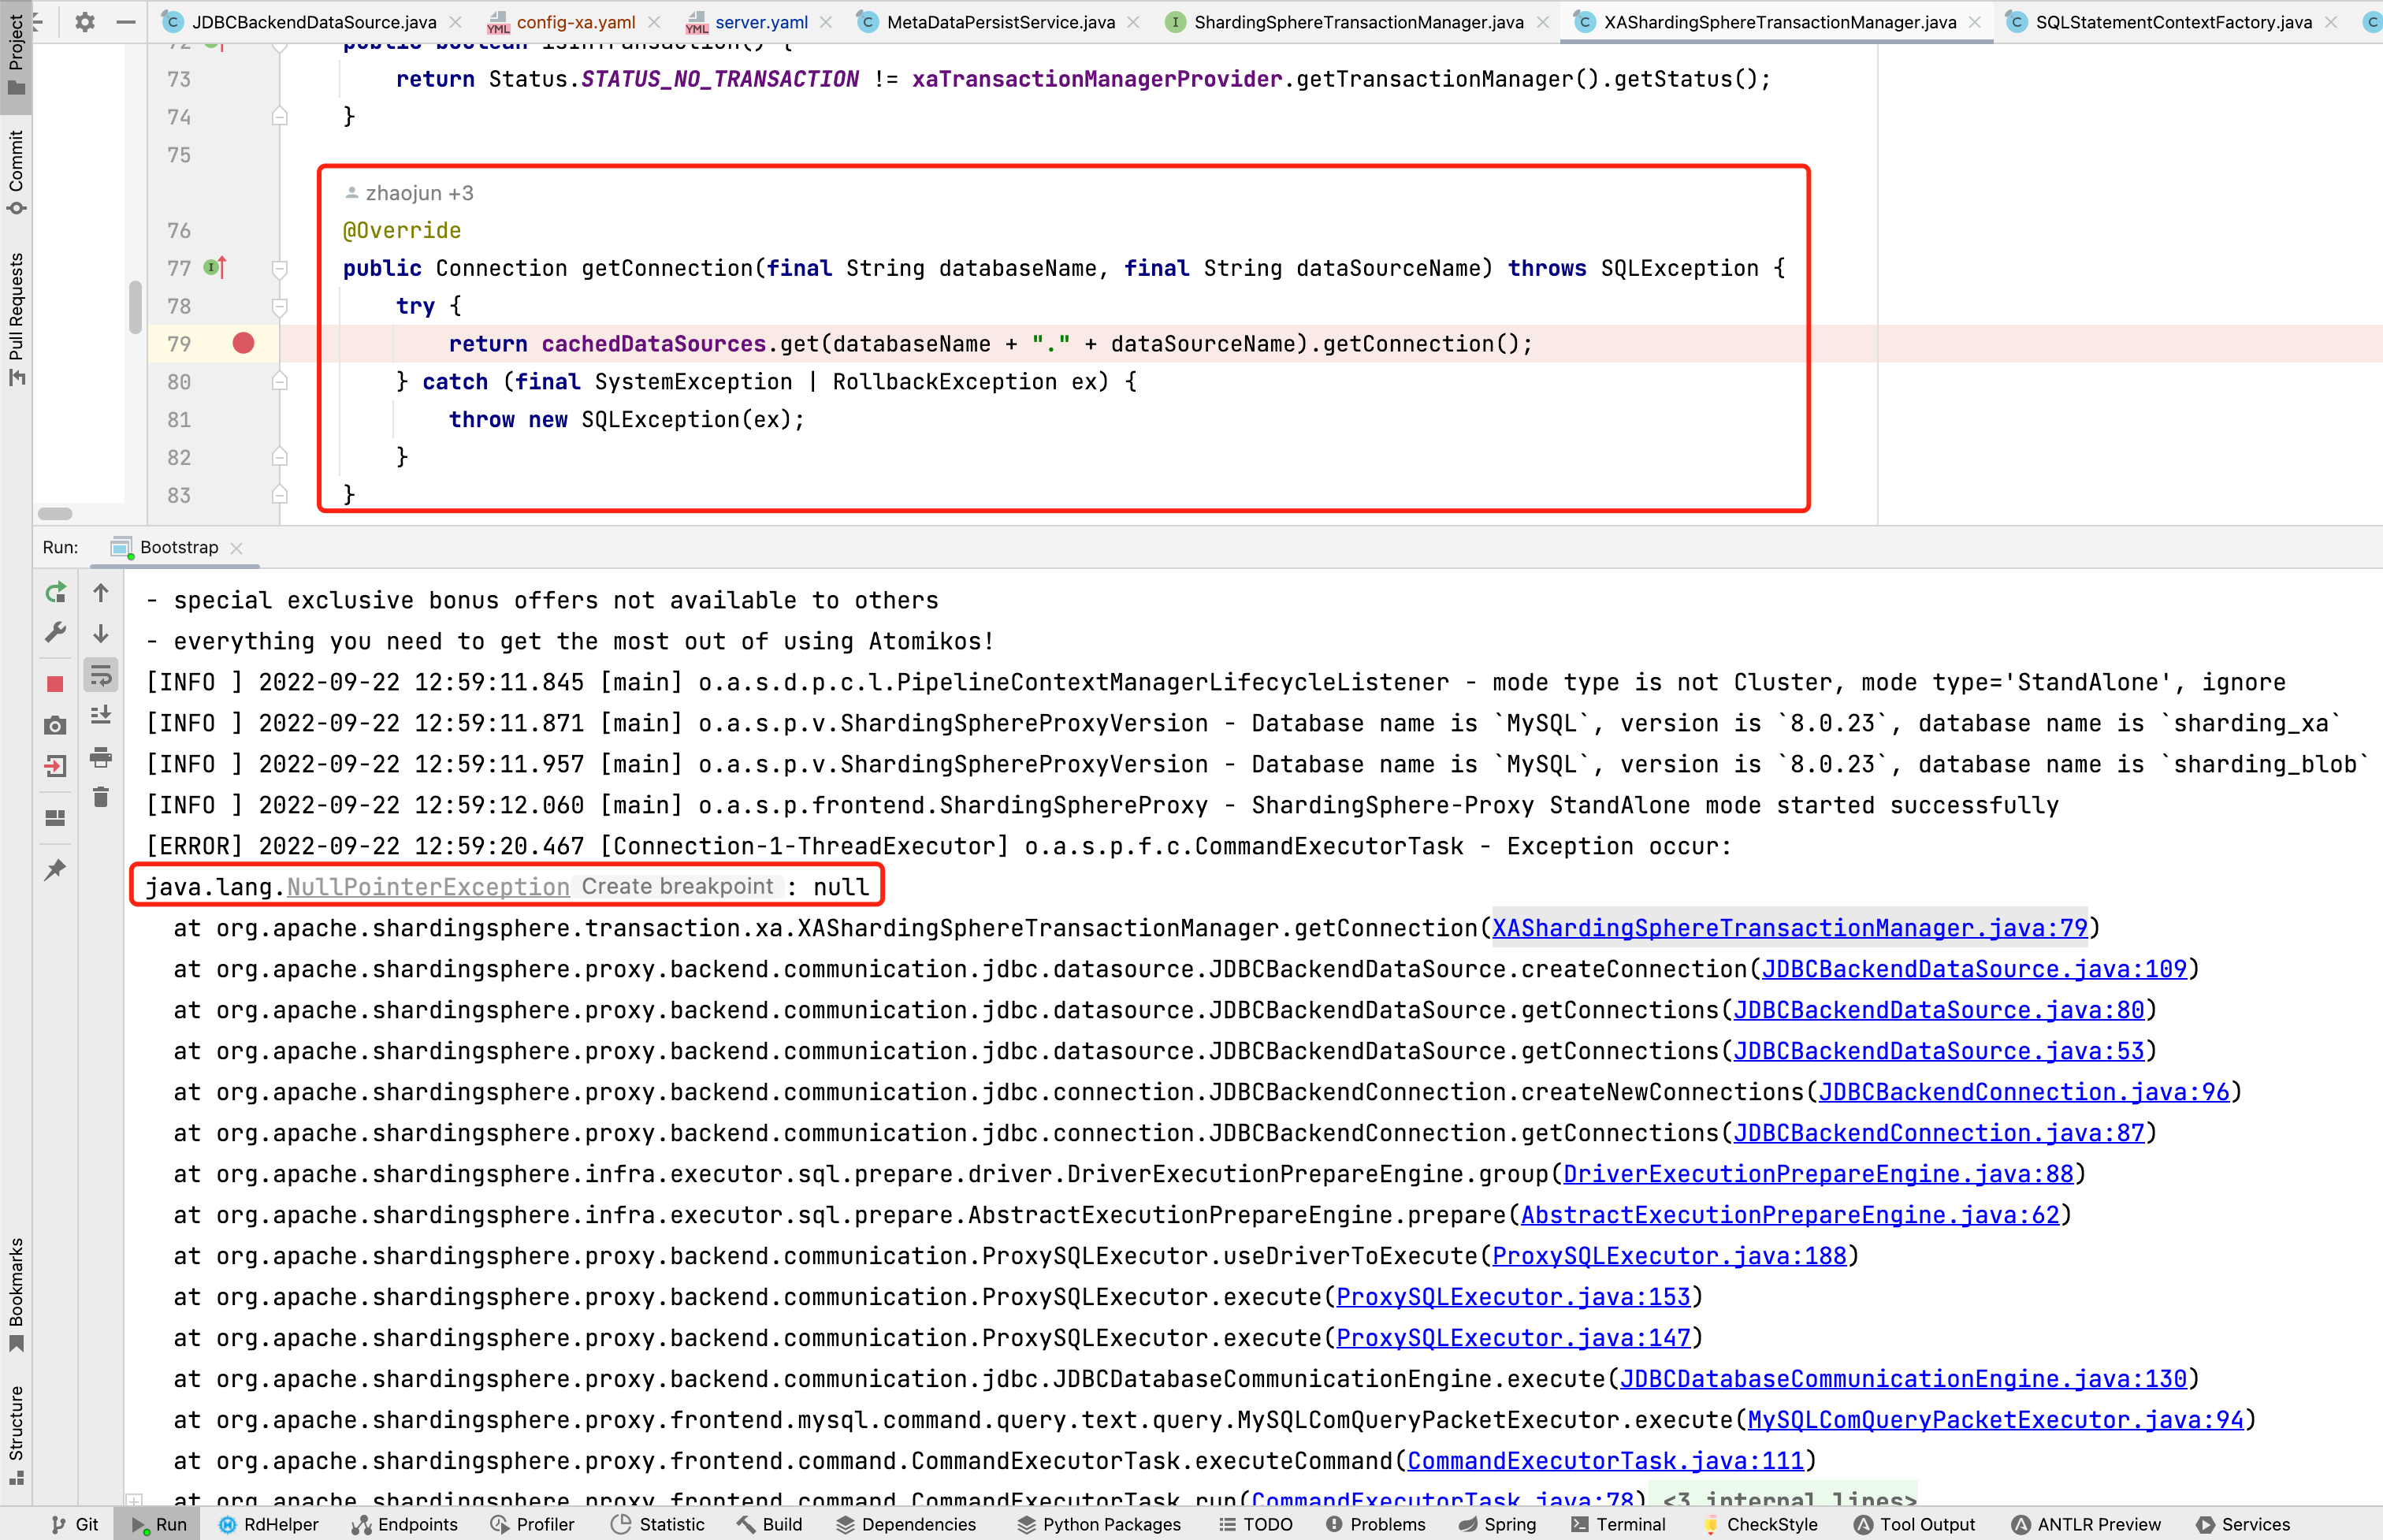The height and width of the screenshot is (1540, 2383).
Task: Expand the 3 internal lines in stack trace
Action: click(1790, 1499)
